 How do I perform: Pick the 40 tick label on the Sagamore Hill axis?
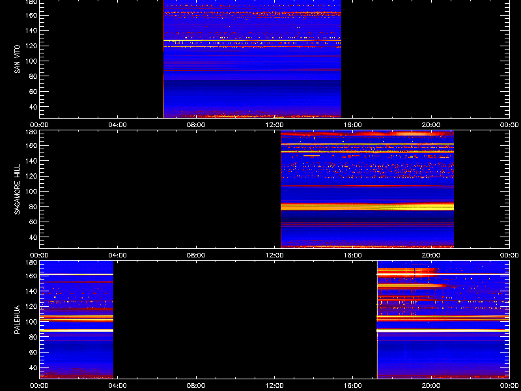pos(33,237)
